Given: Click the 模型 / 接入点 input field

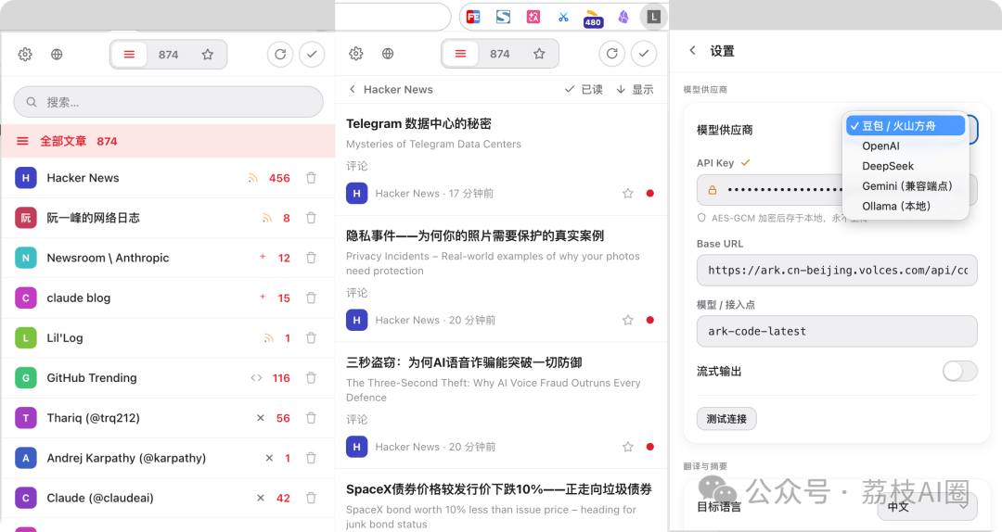Looking at the screenshot, I should click(x=837, y=332).
